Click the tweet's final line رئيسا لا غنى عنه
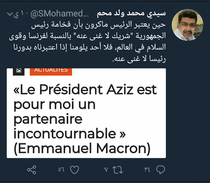This screenshot has width=210, height=183. [x=139, y=59]
